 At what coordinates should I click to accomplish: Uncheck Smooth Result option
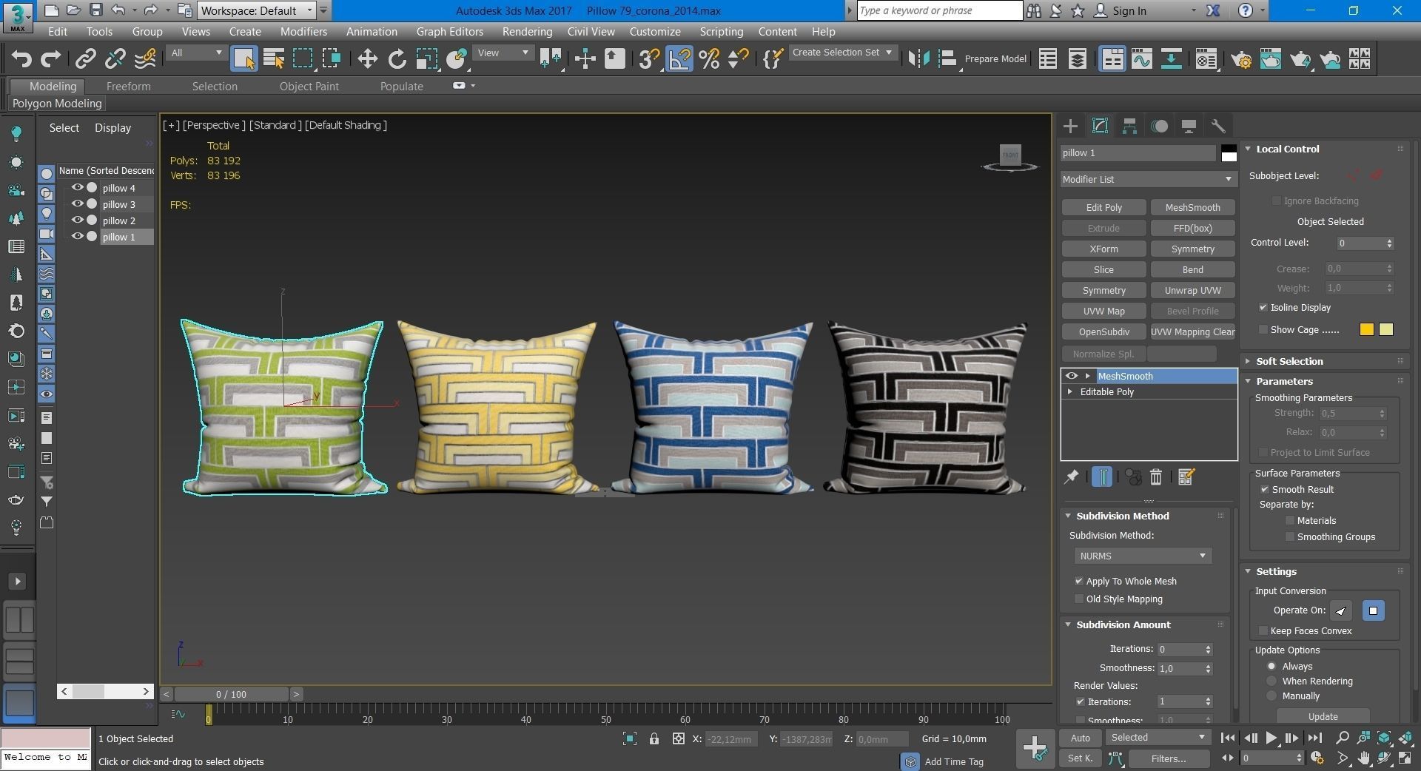[1265, 489]
